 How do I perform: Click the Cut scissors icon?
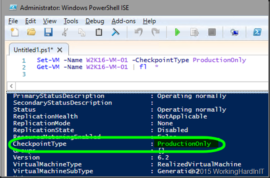(x=65, y=32)
